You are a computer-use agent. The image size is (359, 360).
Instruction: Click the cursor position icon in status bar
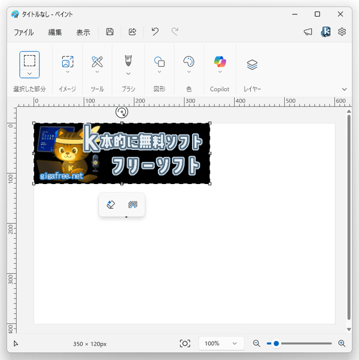pos(15,343)
